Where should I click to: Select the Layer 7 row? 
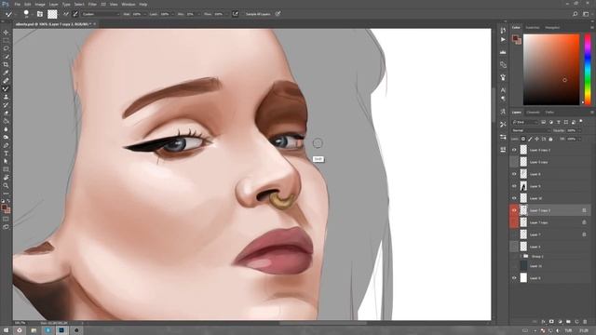[x=550, y=234]
